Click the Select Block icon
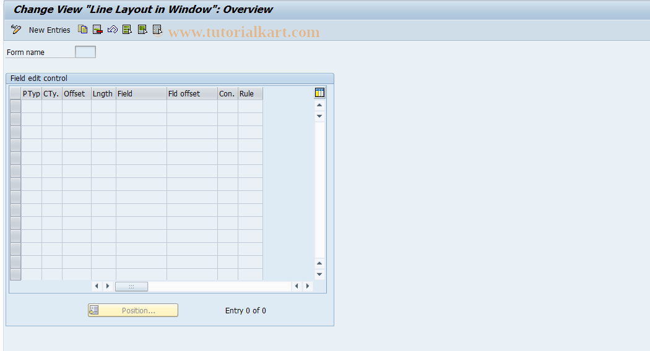This screenshot has height=351, width=650. [x=142, y=30]
